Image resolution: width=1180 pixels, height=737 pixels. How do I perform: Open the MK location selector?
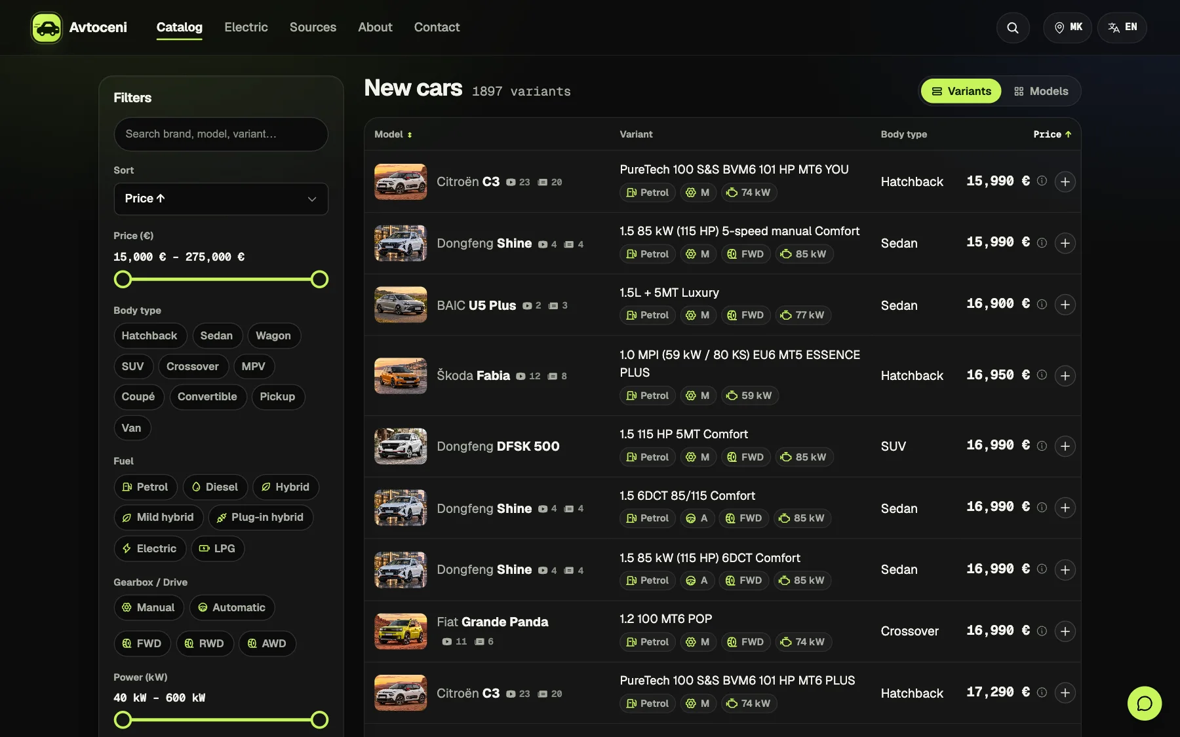1068,28
